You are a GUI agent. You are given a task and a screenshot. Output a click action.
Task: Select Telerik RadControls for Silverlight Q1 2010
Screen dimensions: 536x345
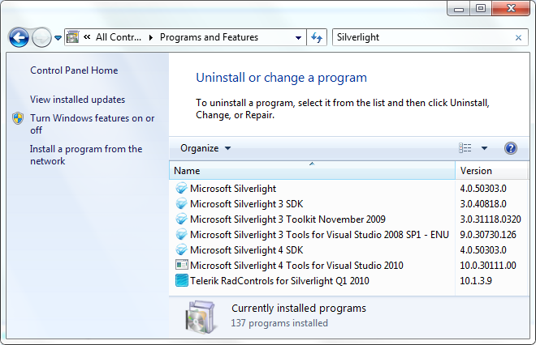coord(279,281)
